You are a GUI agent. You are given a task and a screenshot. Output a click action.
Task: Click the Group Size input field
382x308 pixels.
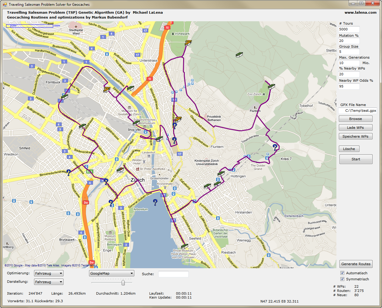349,52
